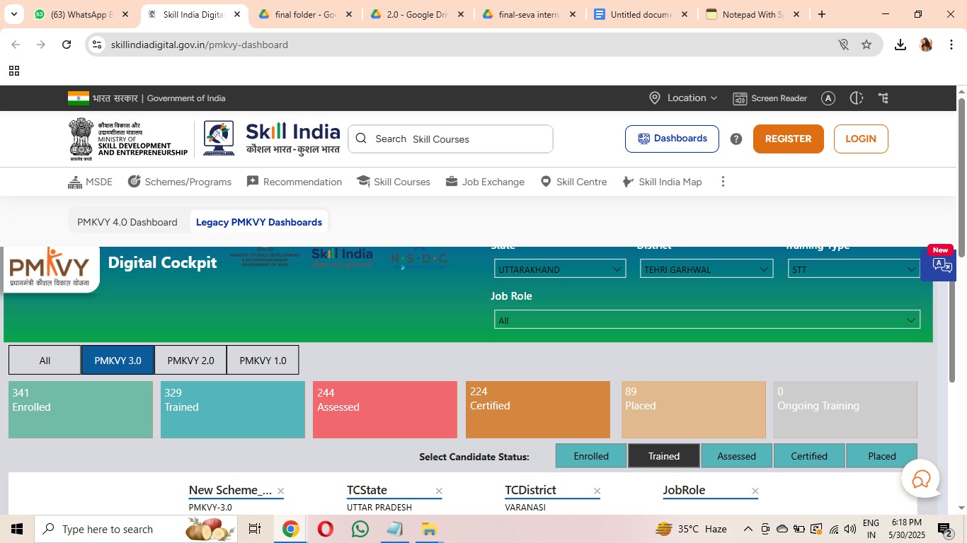Viewport: 967px width, 543px height.
Task: Select Assessed candidate status
Action: tap(737, 456)
